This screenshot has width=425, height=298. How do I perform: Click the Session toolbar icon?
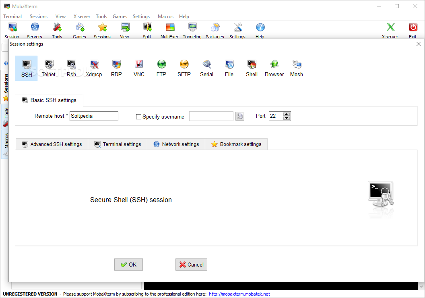[12, 30]
